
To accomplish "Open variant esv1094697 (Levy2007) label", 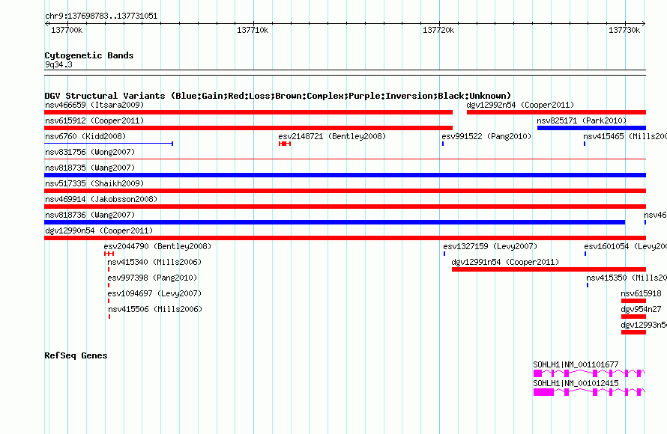I will click(154, 293).
